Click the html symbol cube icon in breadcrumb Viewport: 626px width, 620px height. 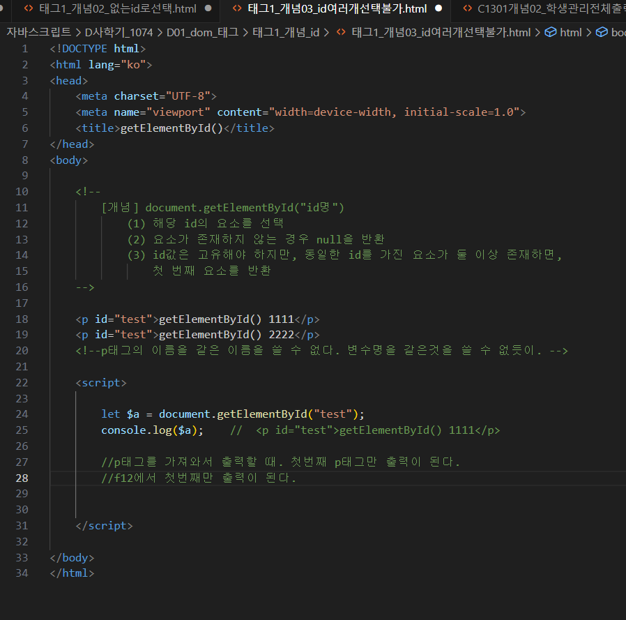(x=551, y=32)
